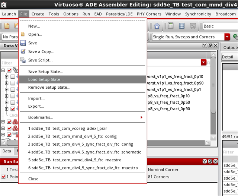The width and height of the screenshot is (238, 196).
Task: Click the horizontal scrollbar in Data View
Action: [106, 143]
